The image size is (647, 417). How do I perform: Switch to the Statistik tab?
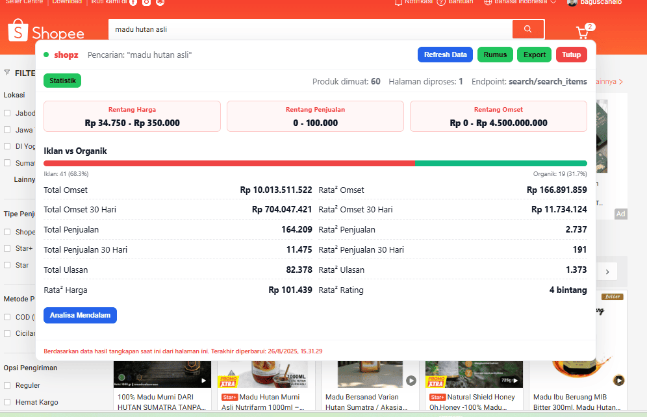tap(62, 81)
